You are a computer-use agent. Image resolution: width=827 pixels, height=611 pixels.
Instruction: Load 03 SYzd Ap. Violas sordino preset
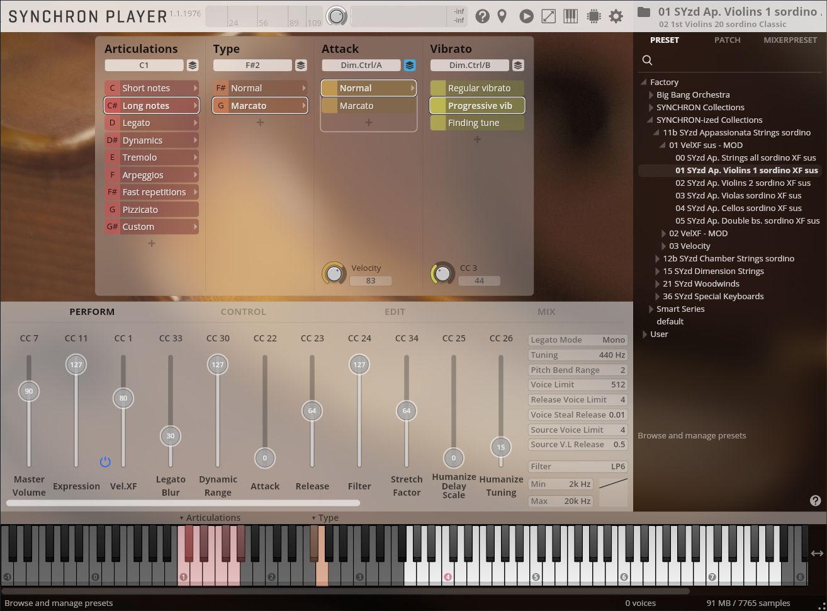[x=738, y=196]
